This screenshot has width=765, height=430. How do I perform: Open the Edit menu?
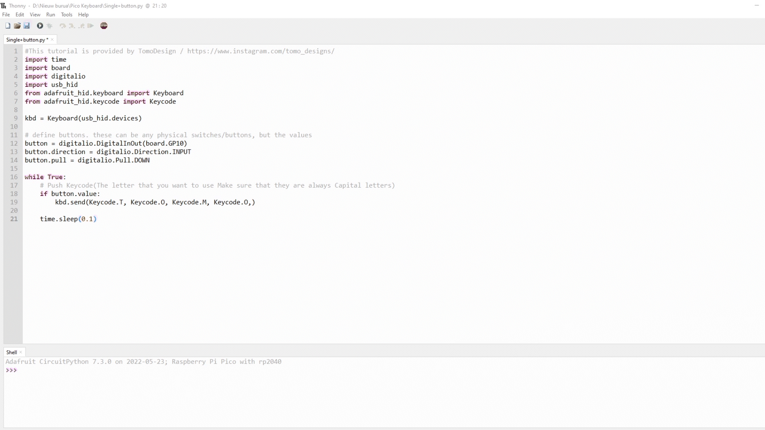[x=20, y=15]
